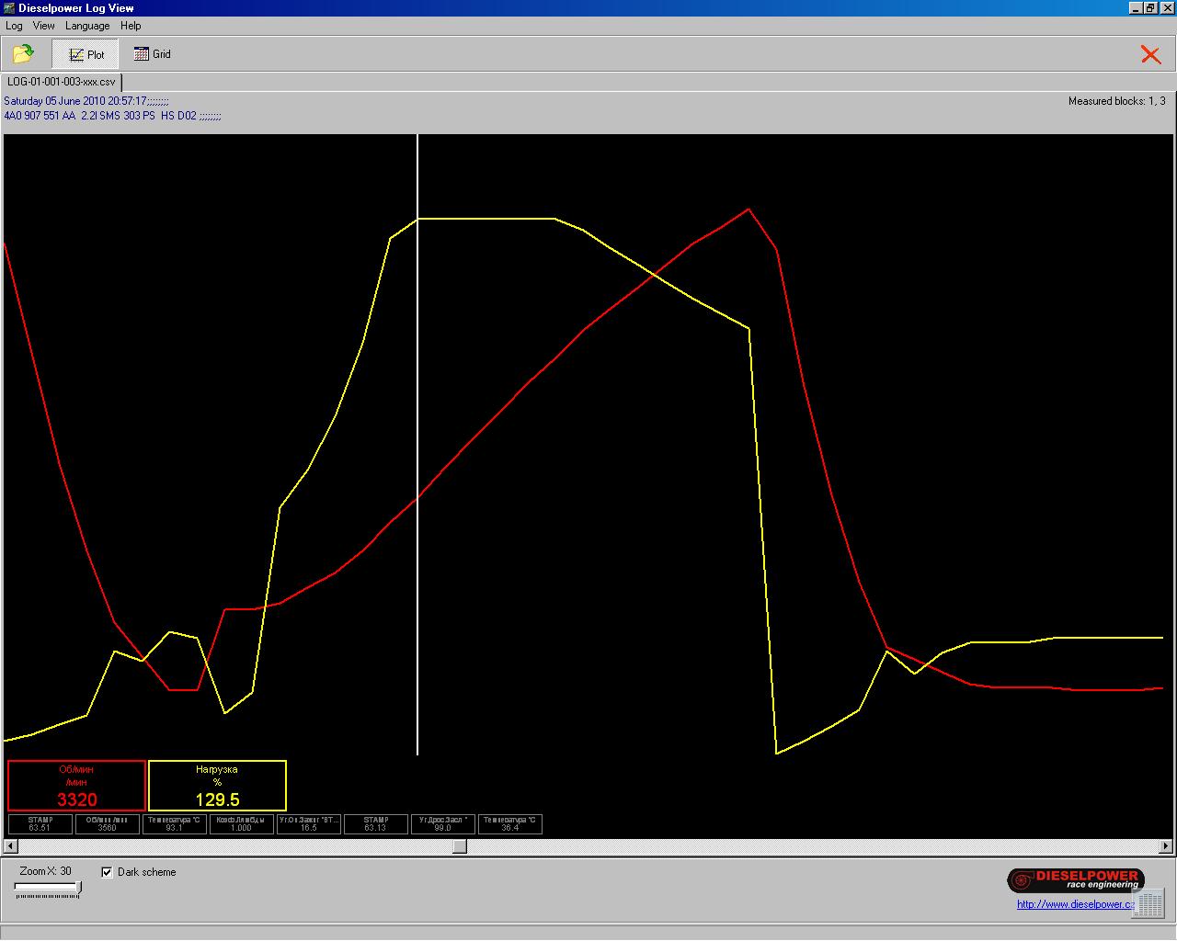Viewport: 1177px width, 941px height.
Task: Open the Log menu
Action: (14, 26)
